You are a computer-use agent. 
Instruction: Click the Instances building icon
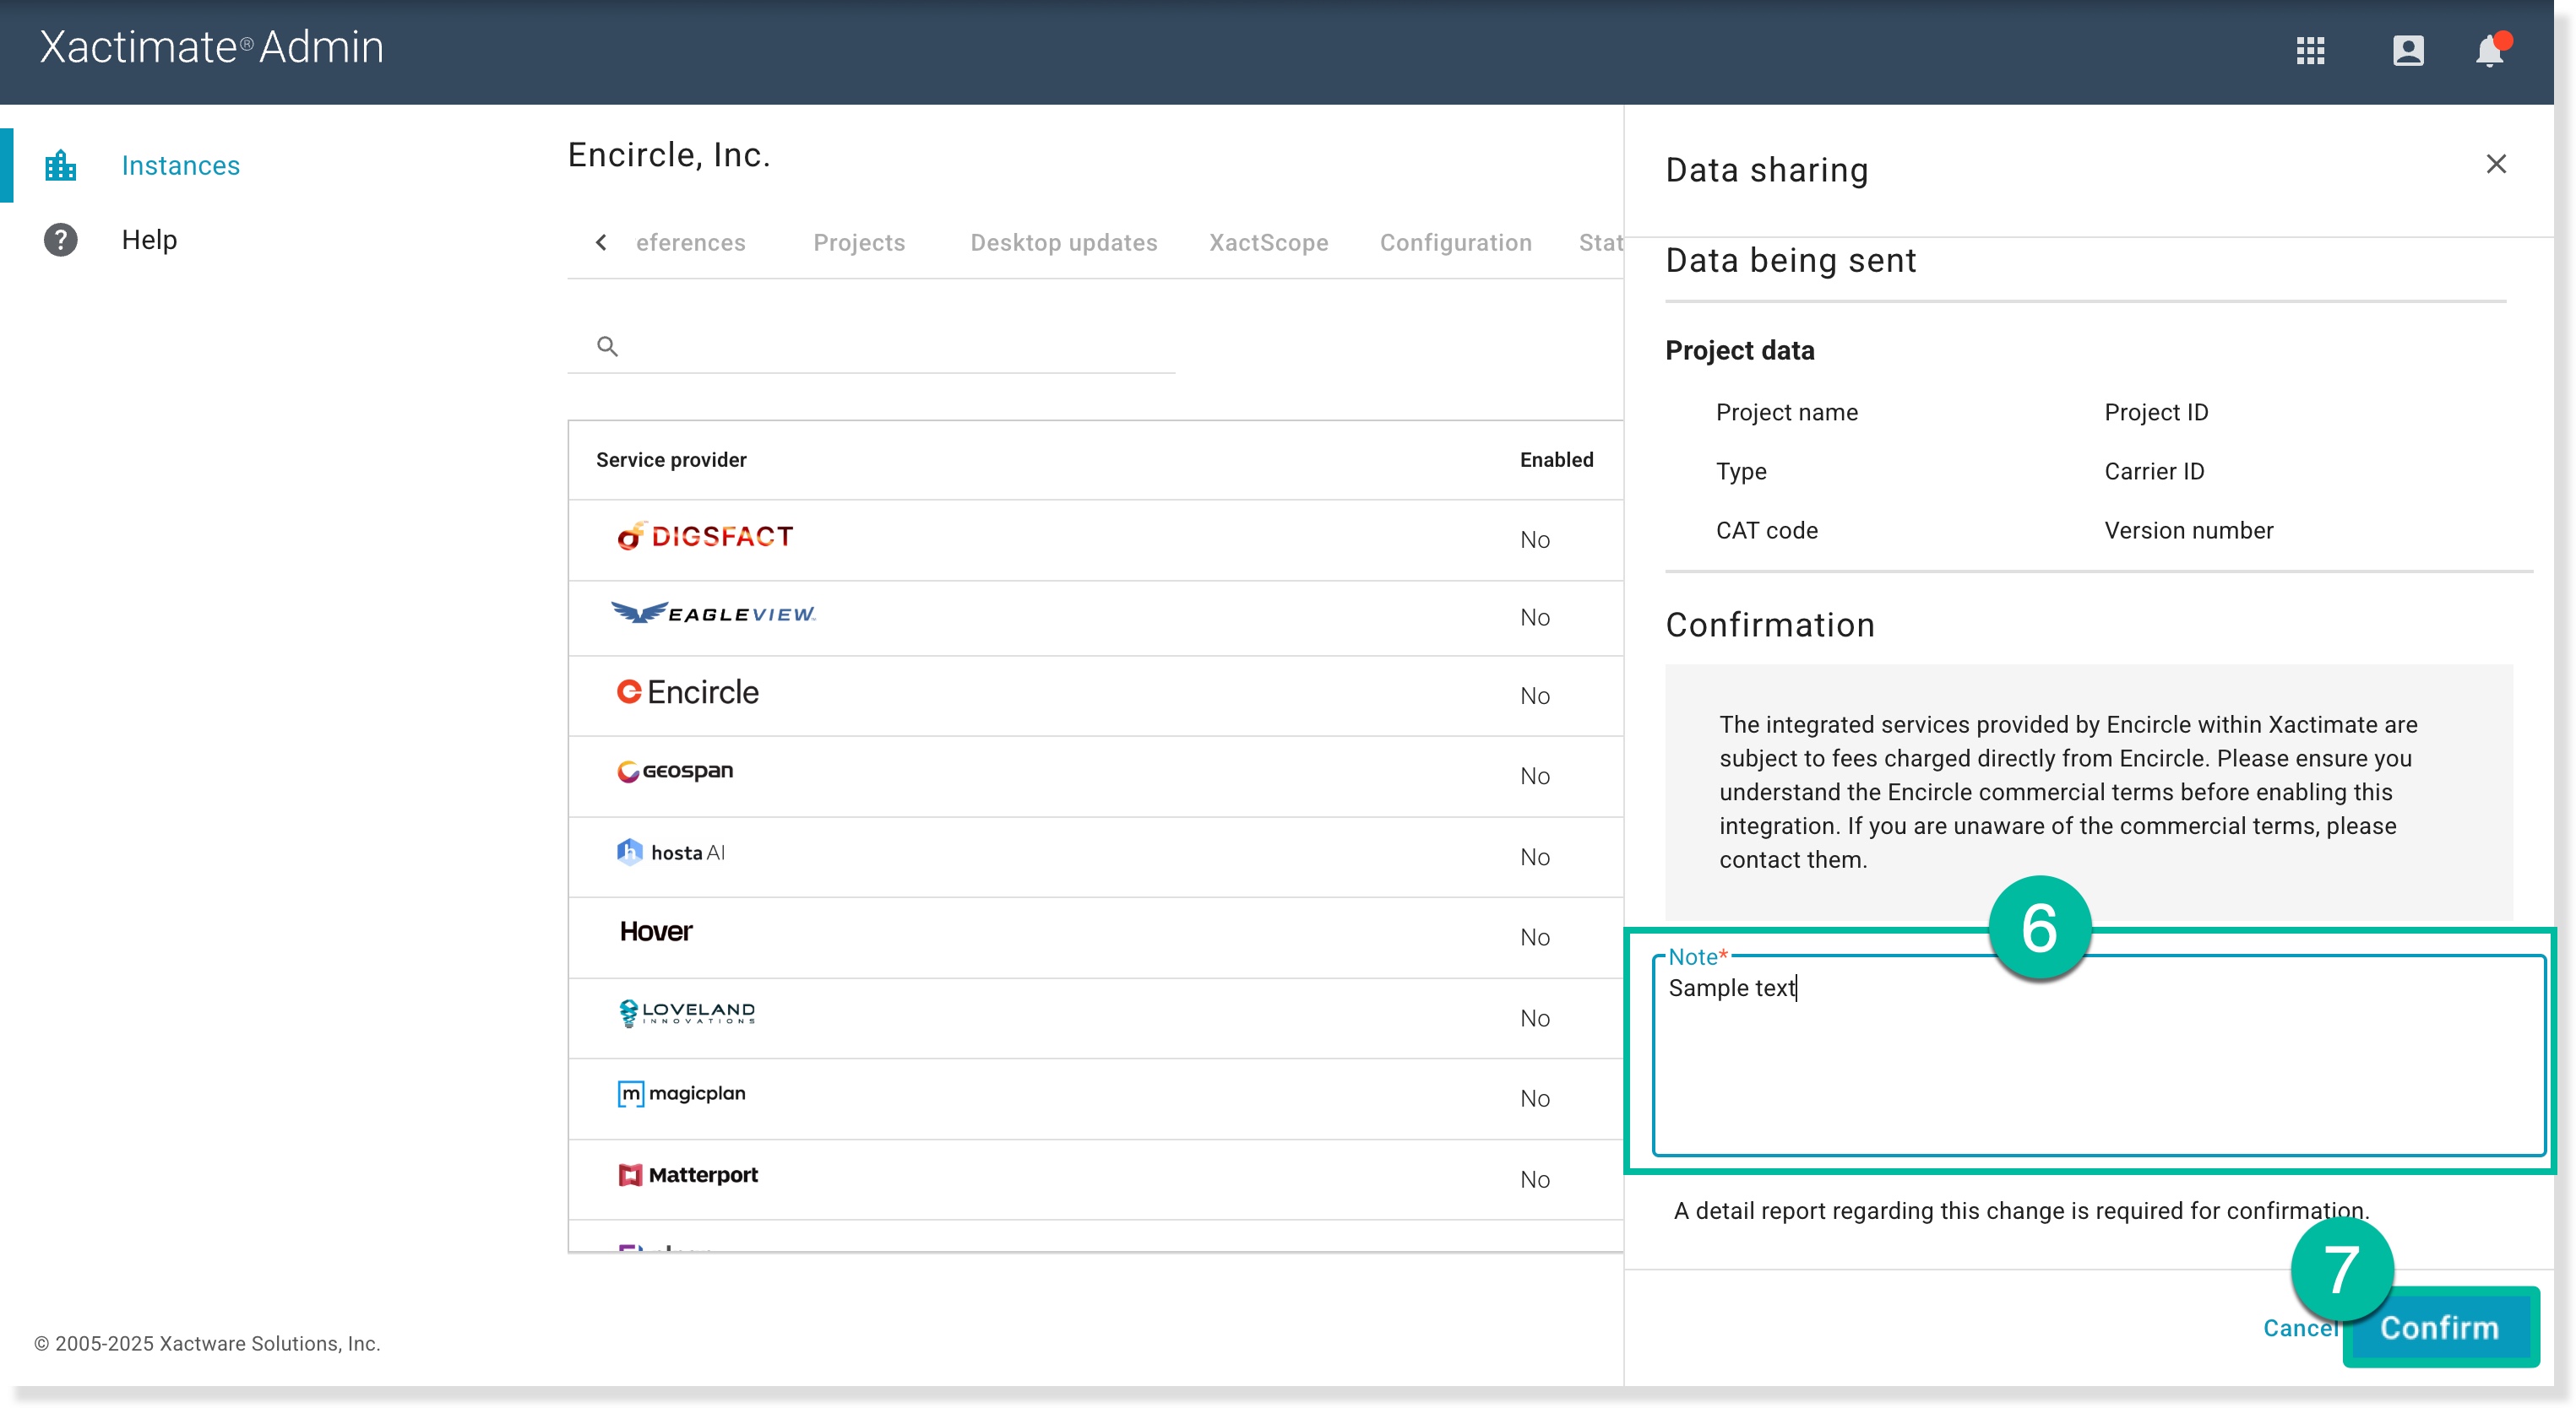click(x=61, y=165)
